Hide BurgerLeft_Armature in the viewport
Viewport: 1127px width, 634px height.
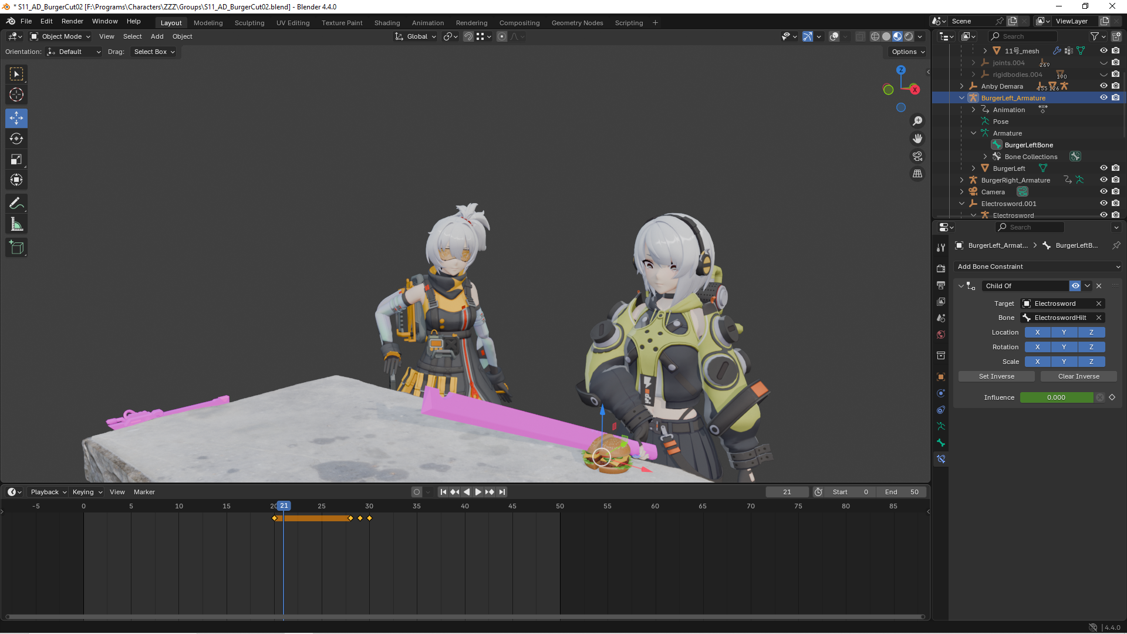(1104, 98)
